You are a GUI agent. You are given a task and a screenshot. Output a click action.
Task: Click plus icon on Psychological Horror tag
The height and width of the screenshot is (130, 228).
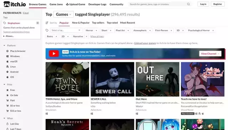213,31
